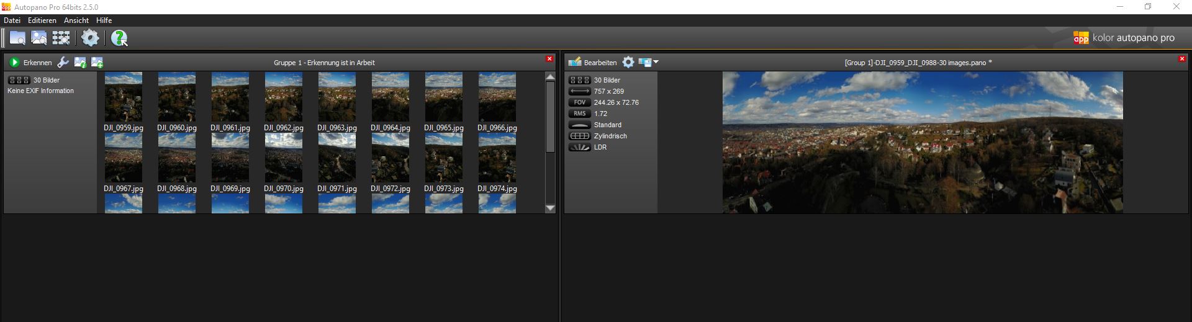
Task: Open the Editieren menu
Action: pos(42,20)
